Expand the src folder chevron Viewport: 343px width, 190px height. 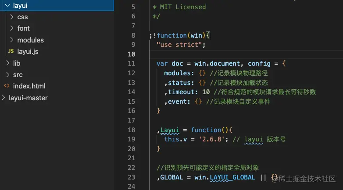point(7,74)
